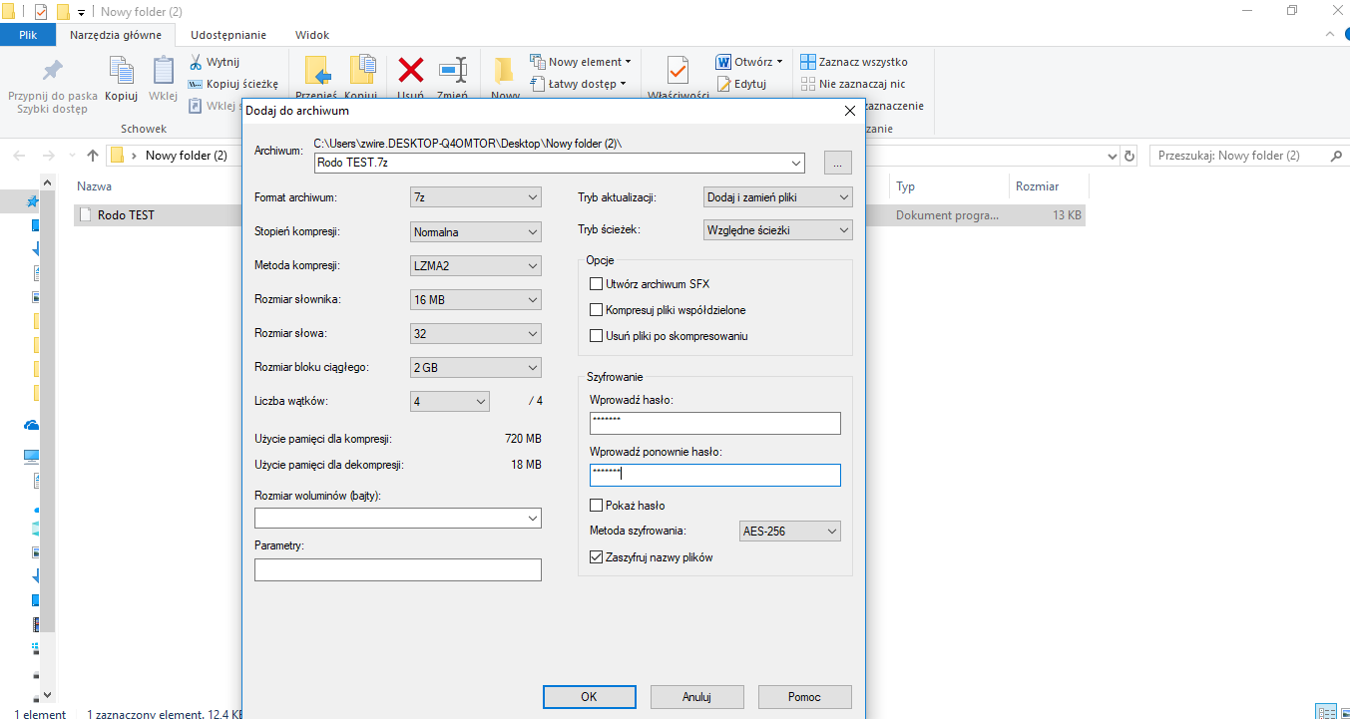Screen dimensions: 1350x719
Task: Click new folder icon in title bar toolbar
Action: [63, 12]
